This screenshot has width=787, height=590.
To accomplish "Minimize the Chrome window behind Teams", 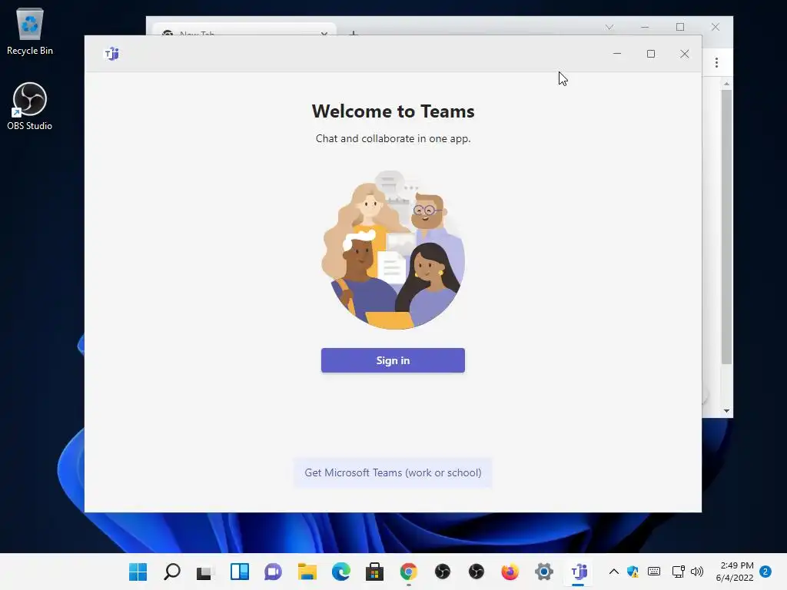I will 645,27.
